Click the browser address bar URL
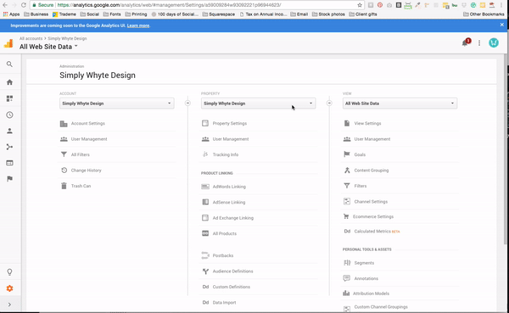 201,5
